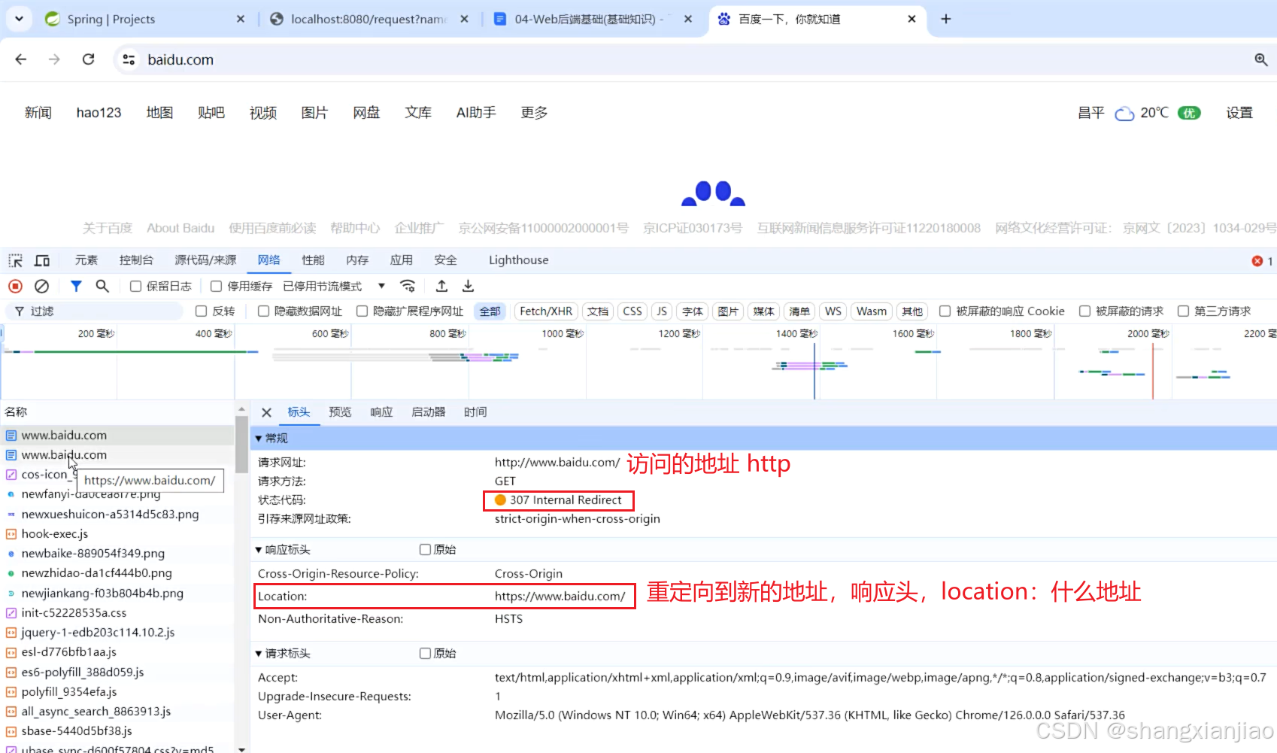Click the weather cloud icon
Screen dimensions: 1277x753
pos(1124,114)
